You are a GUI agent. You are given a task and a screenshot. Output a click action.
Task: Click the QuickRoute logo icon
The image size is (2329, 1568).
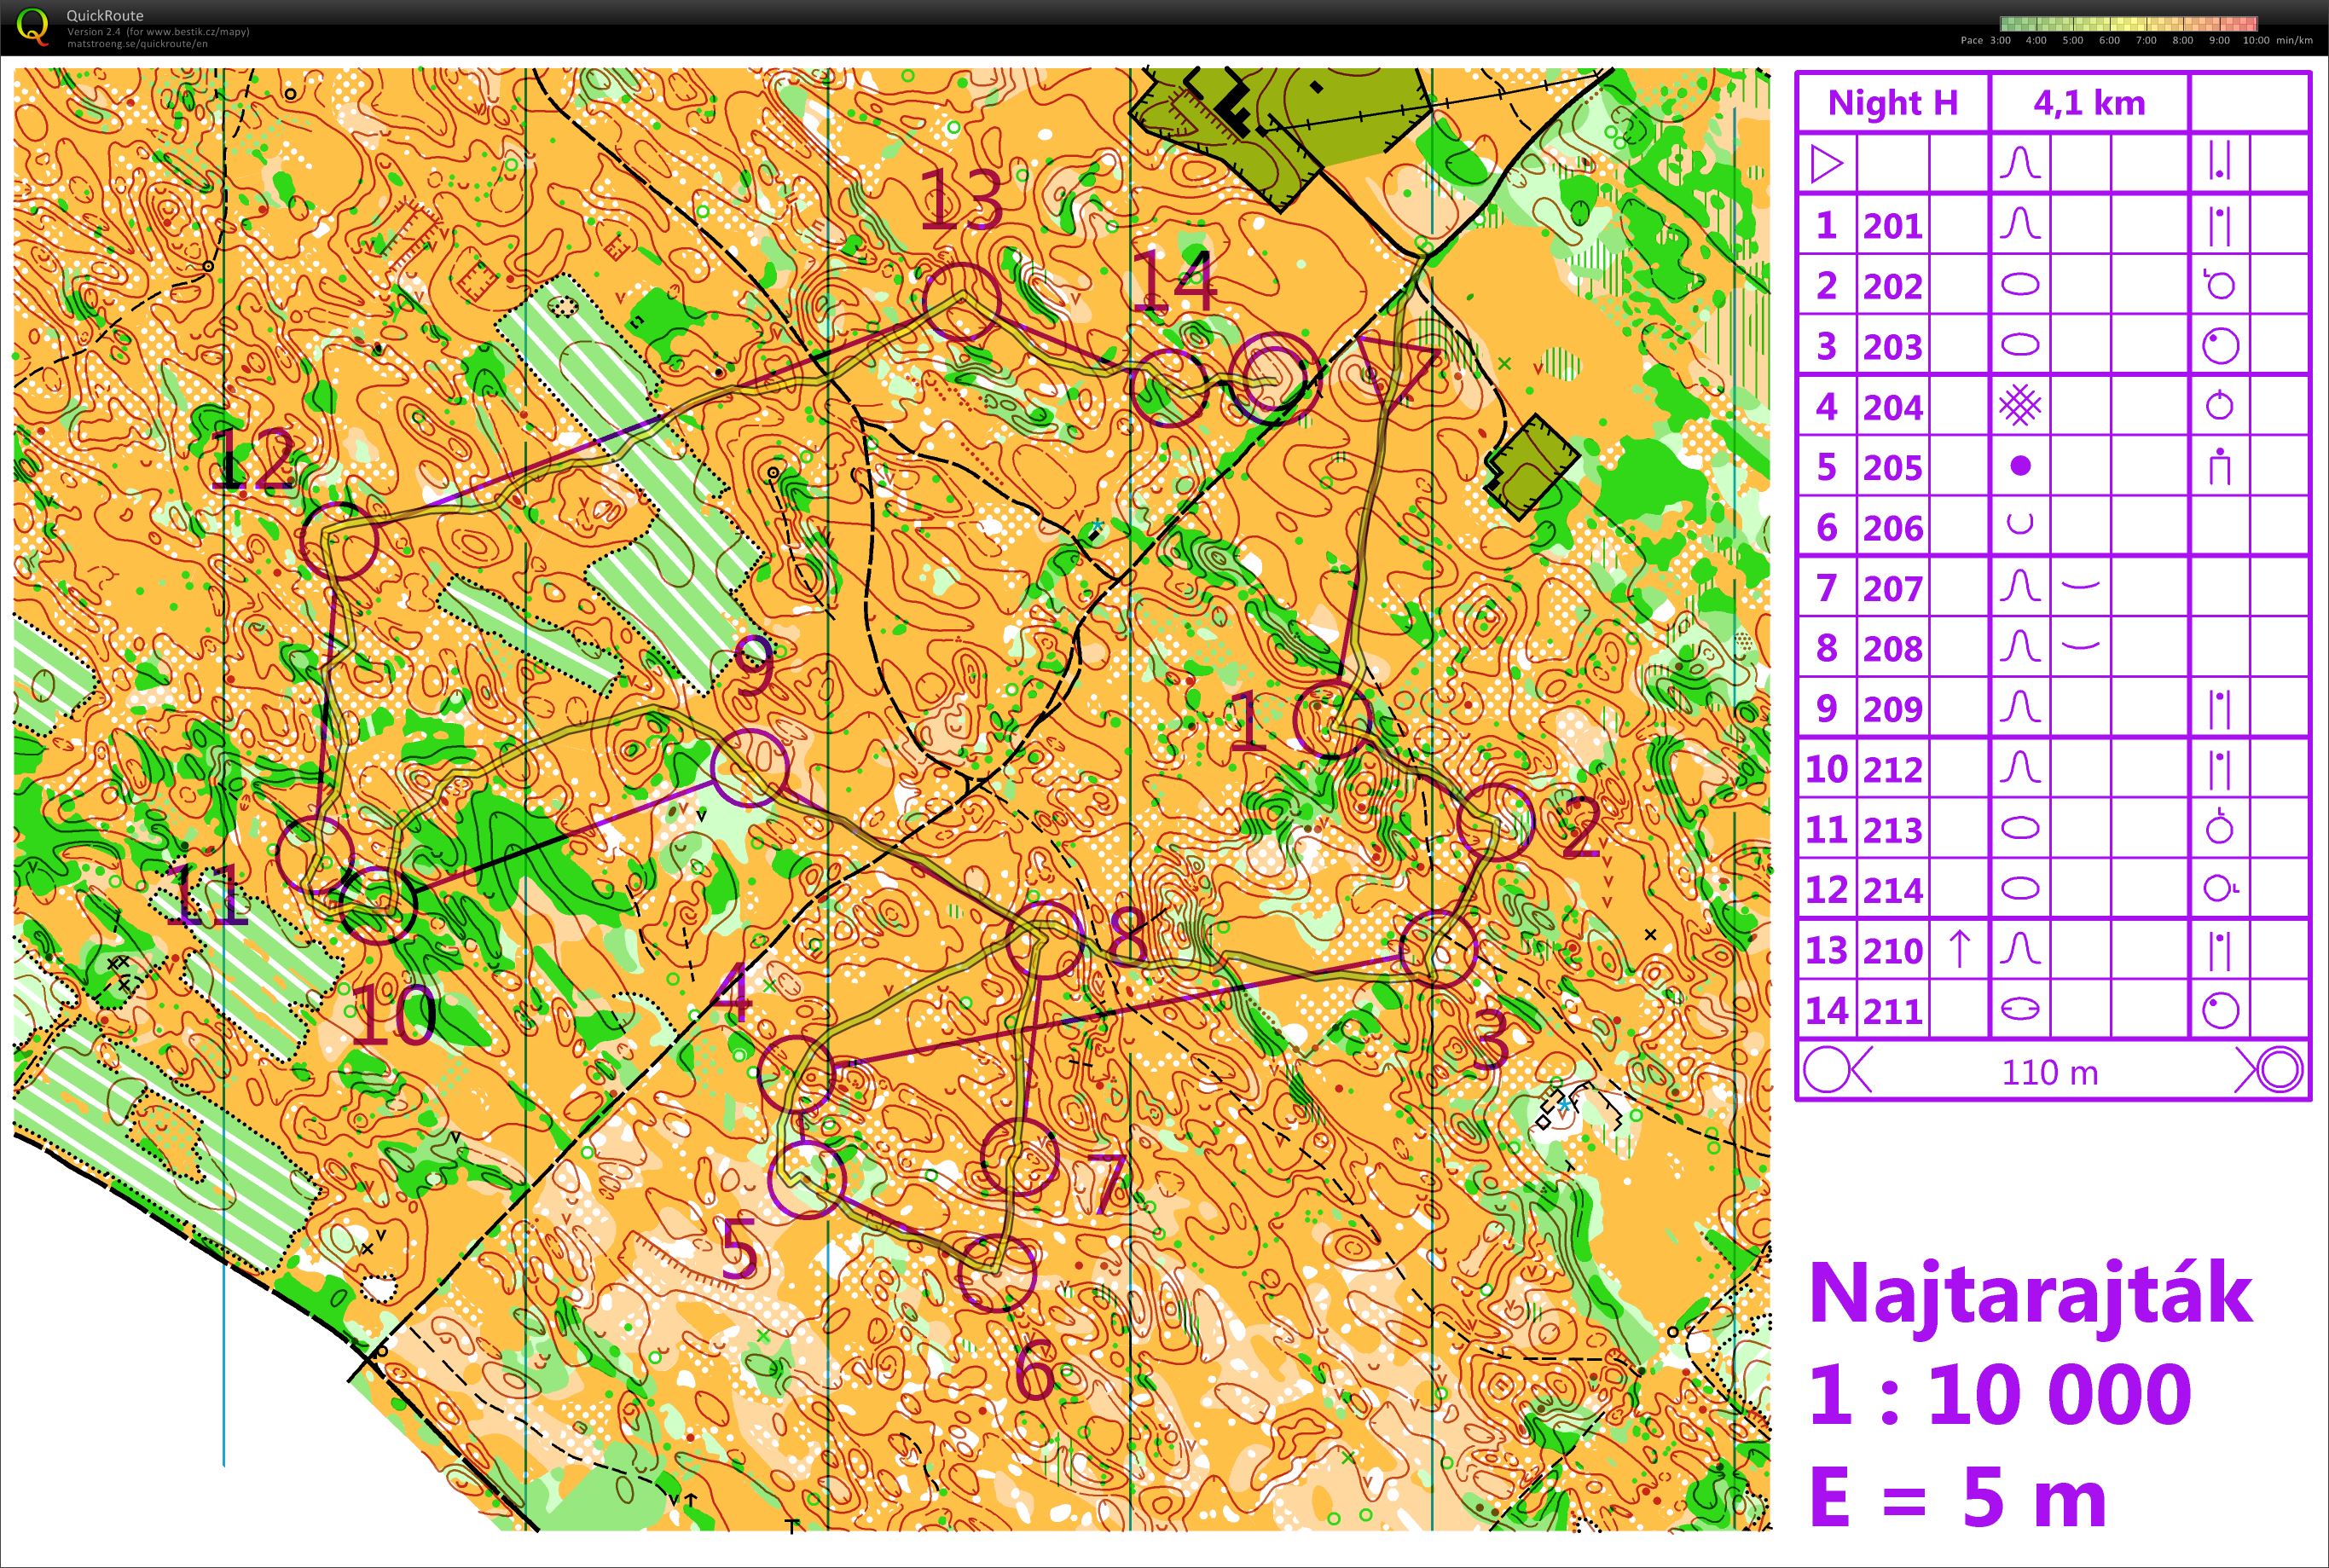pos(32,26)
